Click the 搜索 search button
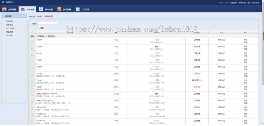 42,28
